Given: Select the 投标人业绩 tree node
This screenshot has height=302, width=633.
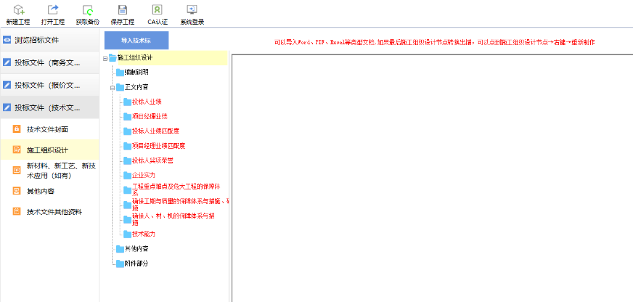Looking at the screenshot, I should pyautogui.click(x=146, y=102).
